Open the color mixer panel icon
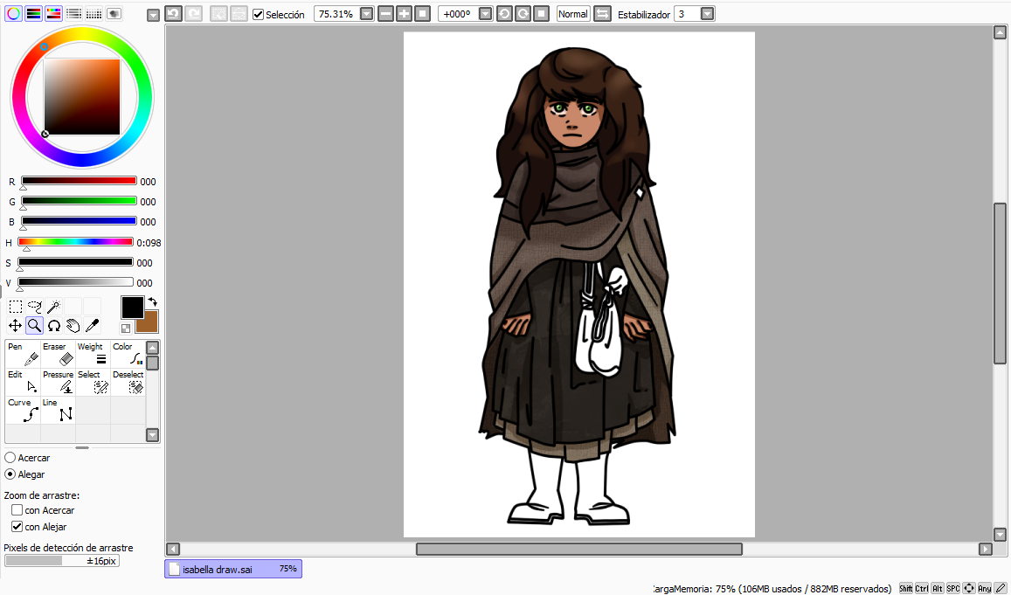Screen dimensions: 1011x595 74,13
